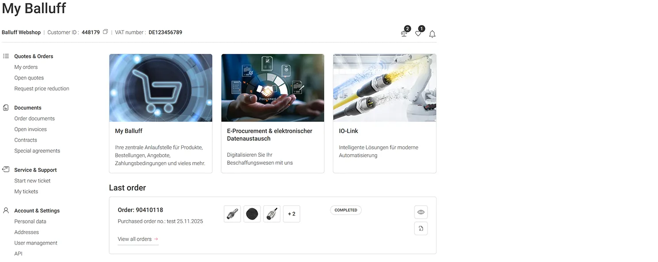
Task: Start new ticket under Service & Support
Action: pyautogui.click(x=32, y=181)
